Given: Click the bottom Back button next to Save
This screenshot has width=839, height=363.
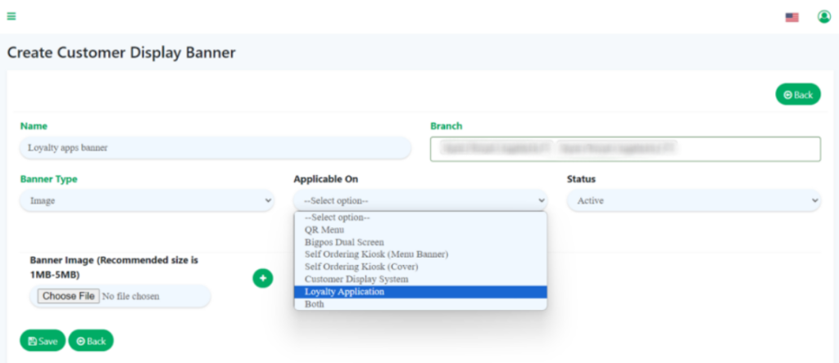Looking at the screenshot, I should click(91, 341).
